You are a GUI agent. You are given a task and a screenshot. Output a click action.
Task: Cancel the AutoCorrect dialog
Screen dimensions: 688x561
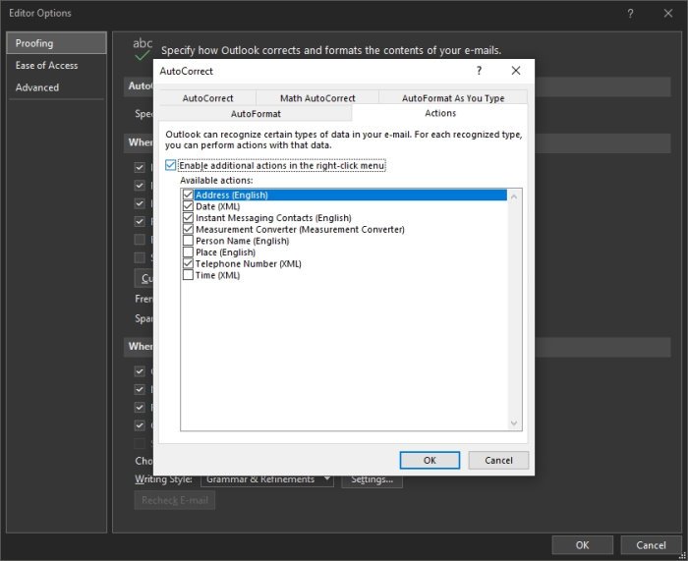click(x=498, y=460)
